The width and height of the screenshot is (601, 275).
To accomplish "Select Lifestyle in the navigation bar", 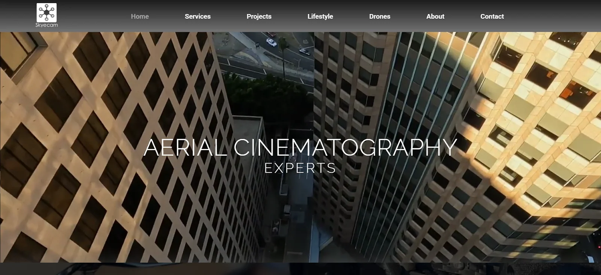I will (x=320, y=17).
